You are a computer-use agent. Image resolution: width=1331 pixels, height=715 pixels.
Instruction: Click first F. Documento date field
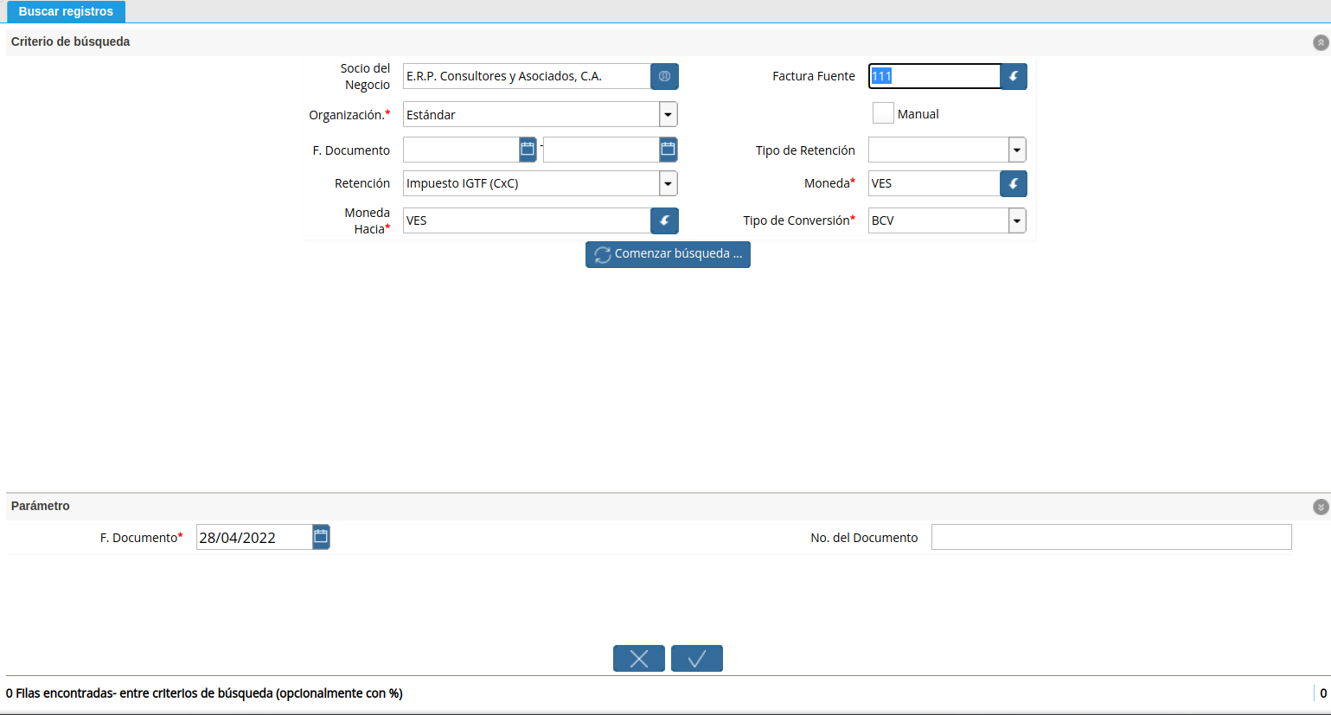pos(461,150)
